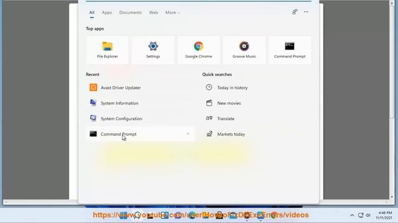Switch to the Web search tab
This screenshot has width=398, height=223.
coord(154,12)
